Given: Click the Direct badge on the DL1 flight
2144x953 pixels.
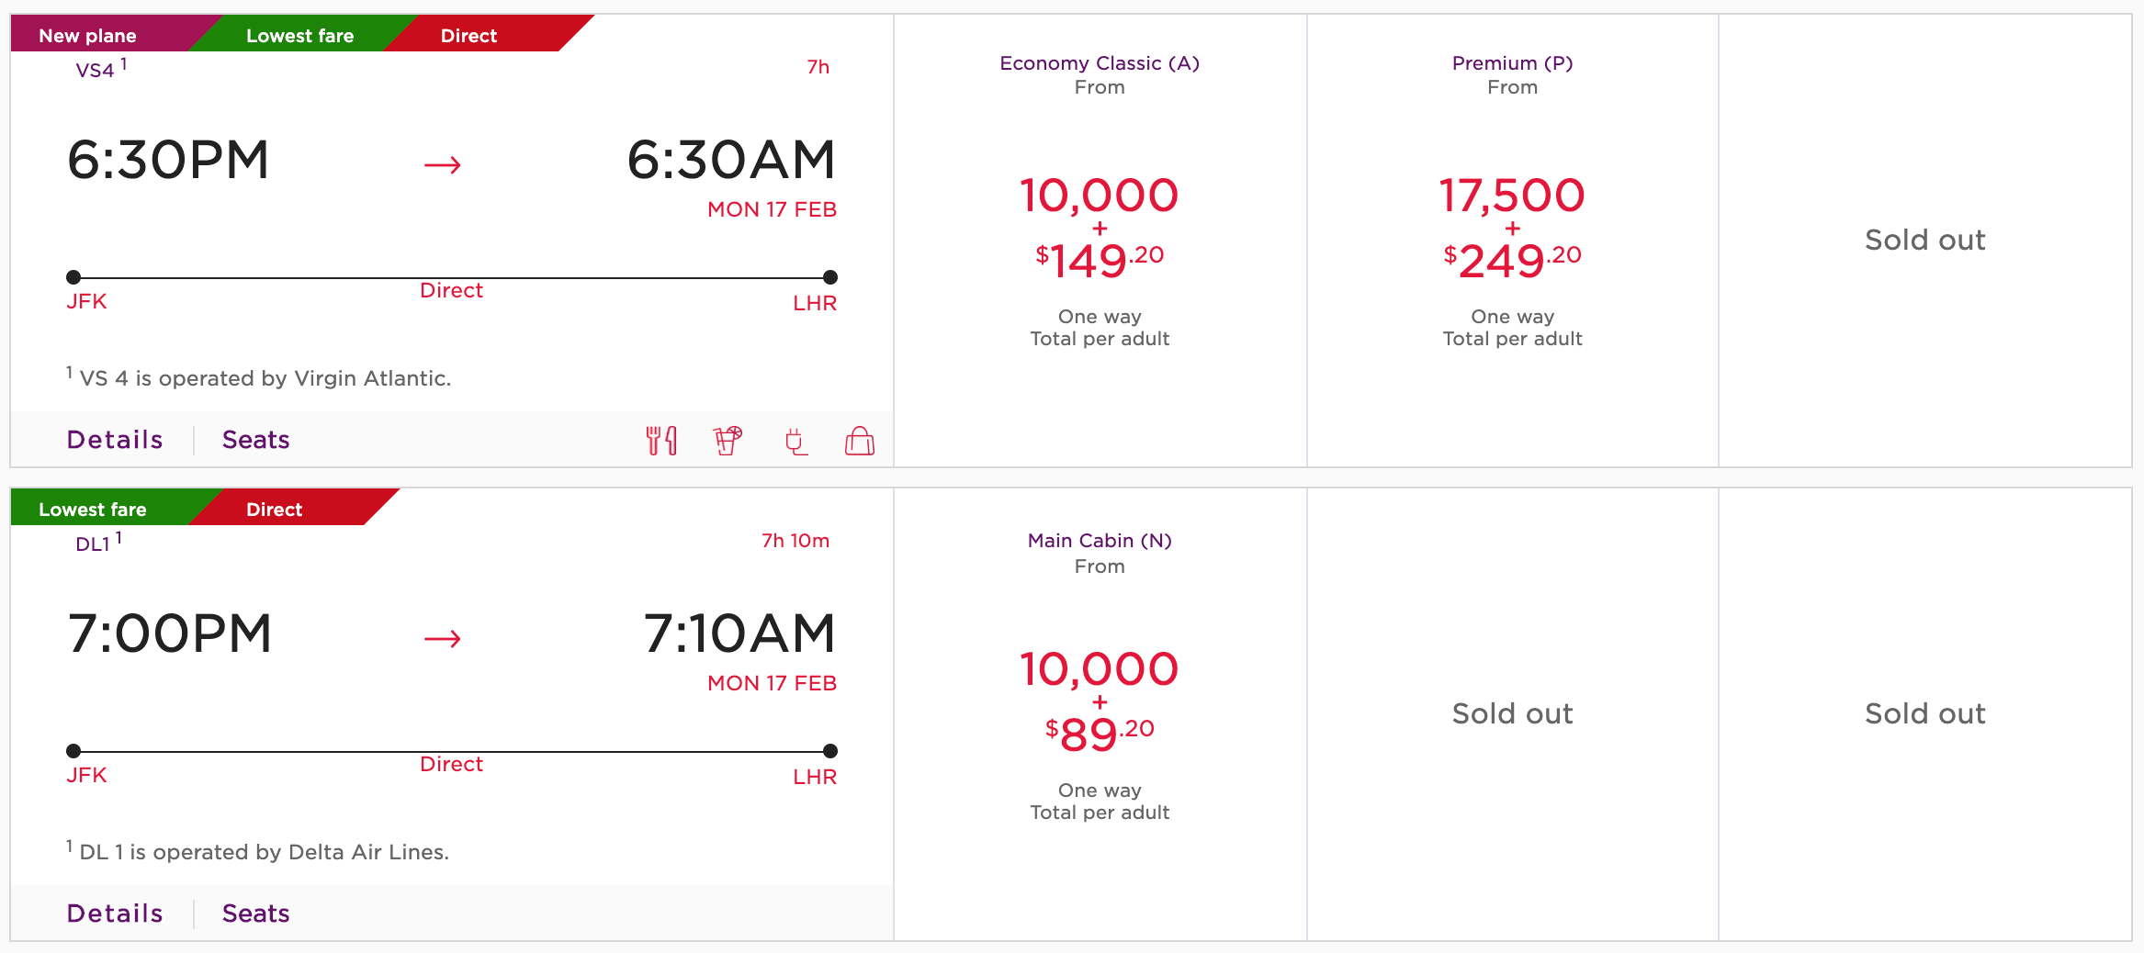Looking at the screenshot, I should click(274, 510).
